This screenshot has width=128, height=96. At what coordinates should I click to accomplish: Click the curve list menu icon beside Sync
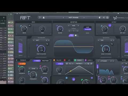(67, 63)
